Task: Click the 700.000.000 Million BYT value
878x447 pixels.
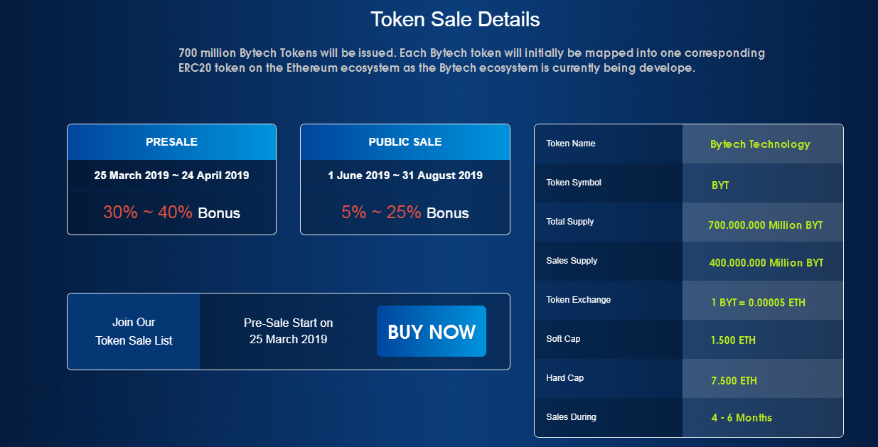Action: [765, 225]
